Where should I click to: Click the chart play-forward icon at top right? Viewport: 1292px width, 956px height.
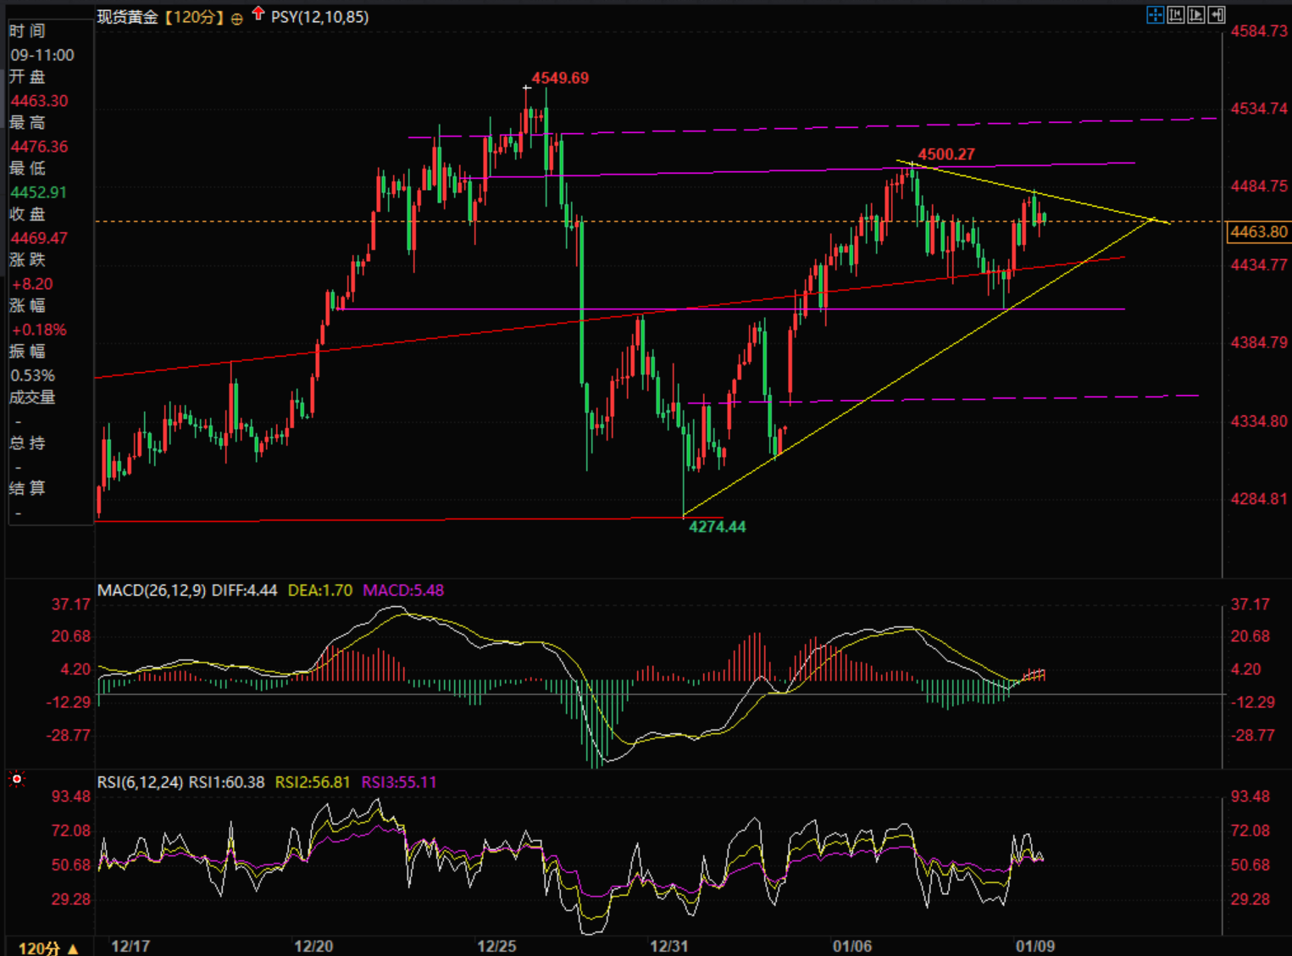(x=1196, y=15)
